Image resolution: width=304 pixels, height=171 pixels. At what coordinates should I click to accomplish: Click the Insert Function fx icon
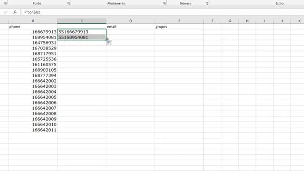(x=15, y=12)
